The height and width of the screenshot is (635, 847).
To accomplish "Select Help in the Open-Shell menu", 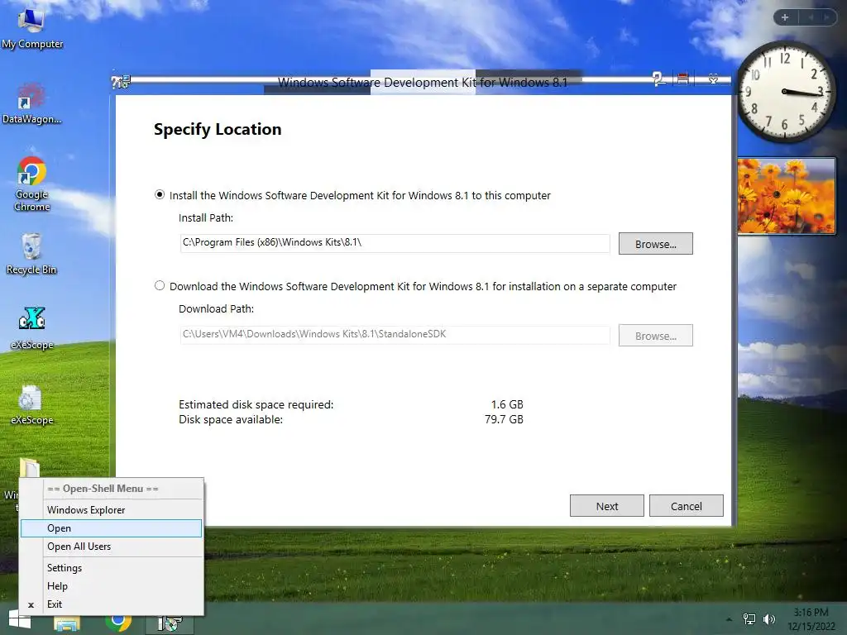I will [x=112, y=586].
